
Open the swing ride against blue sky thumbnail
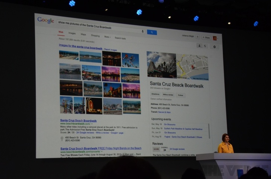coord(130,60)
